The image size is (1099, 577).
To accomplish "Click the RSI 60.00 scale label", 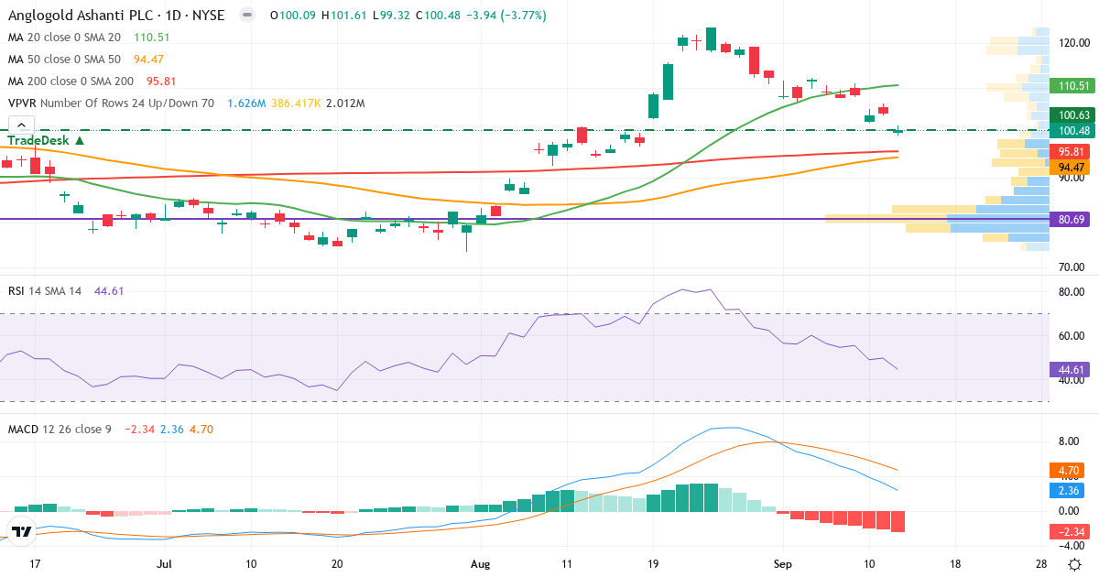I will pyautogui.click(x=1071, y=336).
